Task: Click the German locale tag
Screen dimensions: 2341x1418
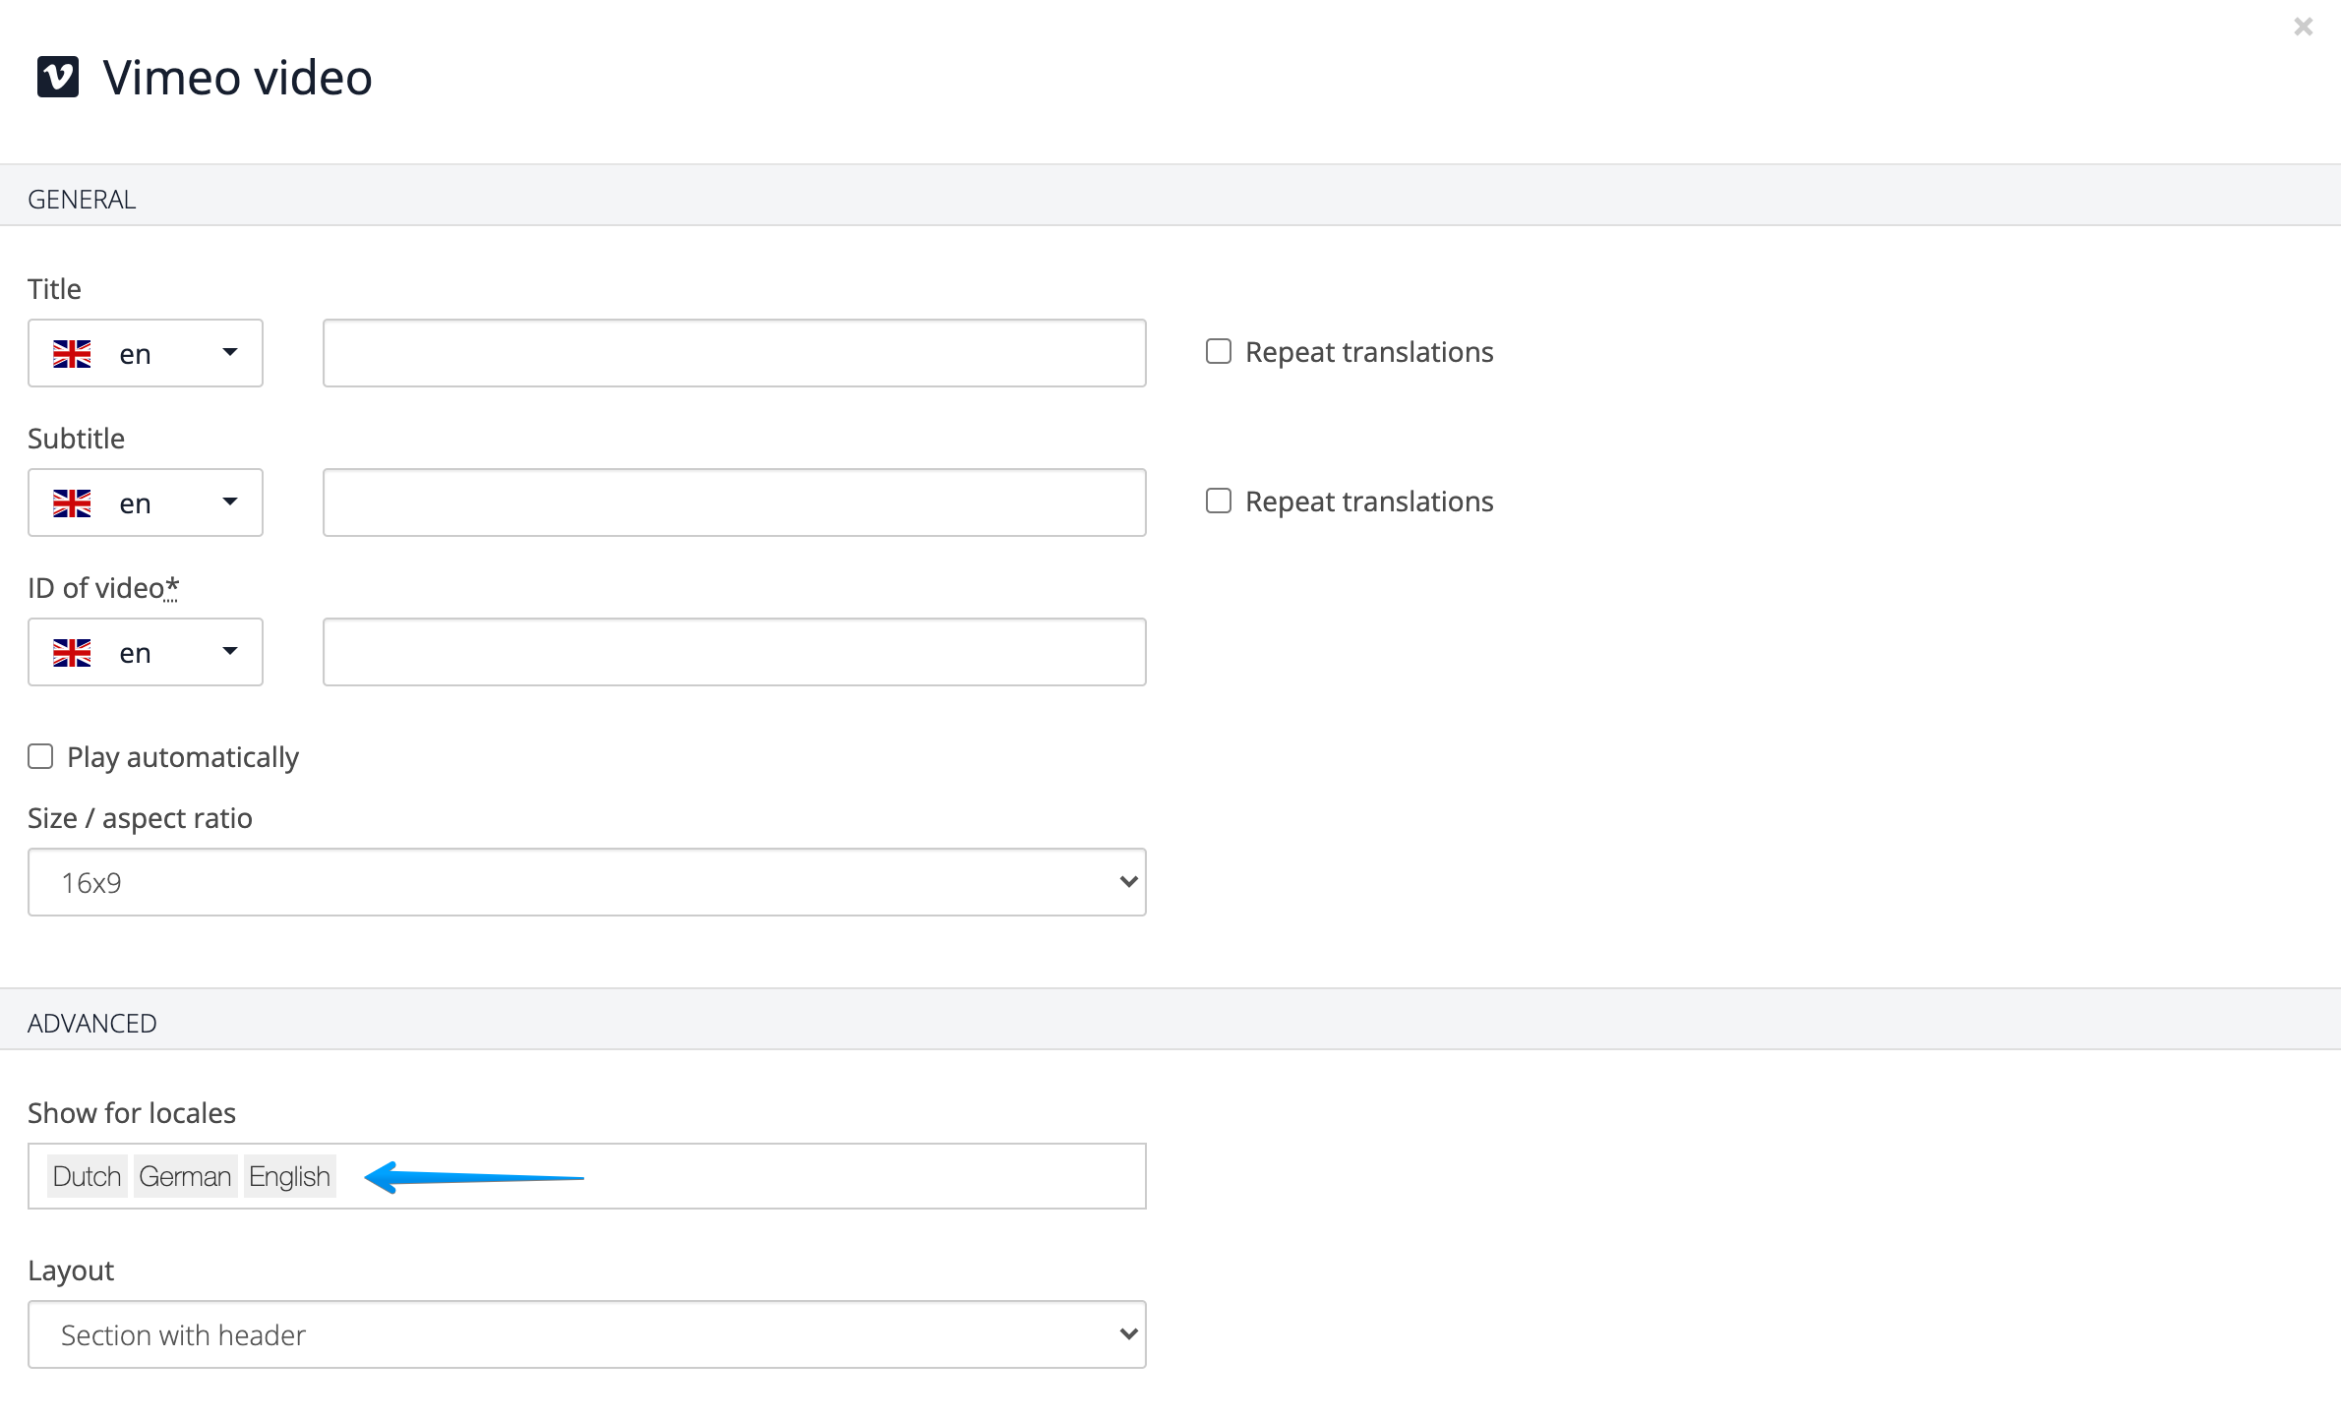Action: pyautogui.click(x=185, y=1176)
